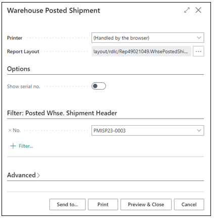Click the Print button
Image resolution: width=214 pixels, height=219 pixels.
103,204
